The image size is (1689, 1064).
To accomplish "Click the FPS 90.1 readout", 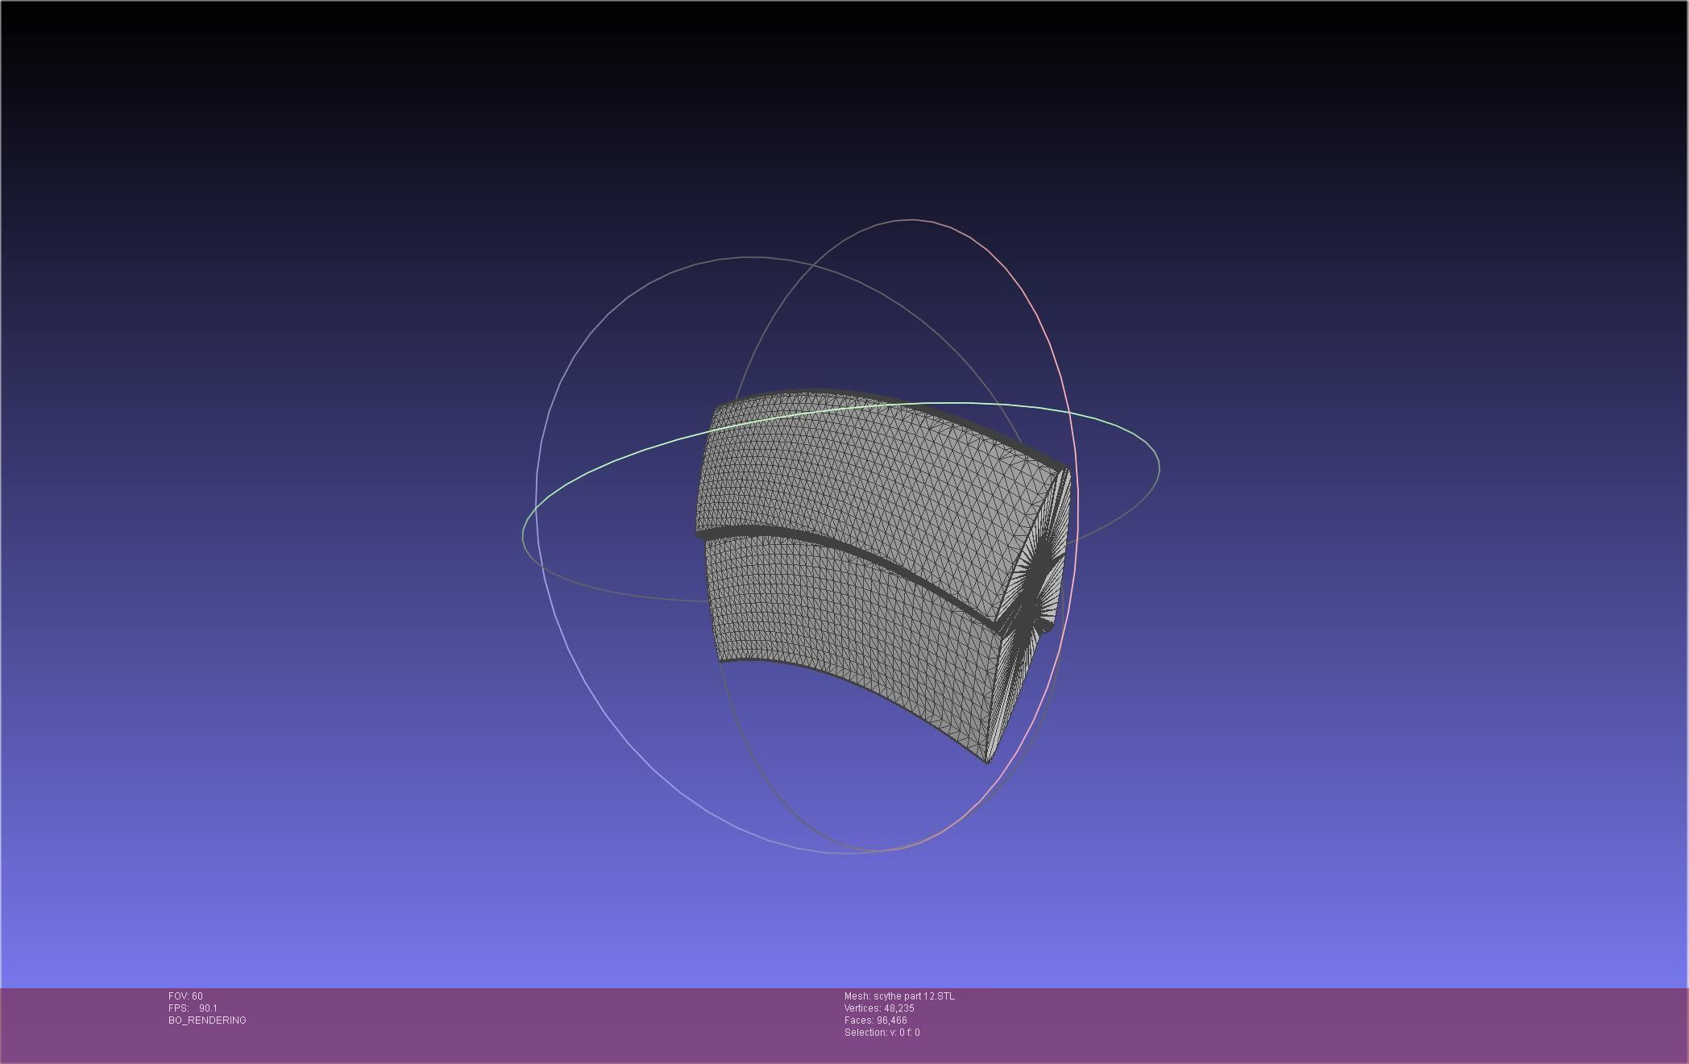I will tap(193, 1008).
